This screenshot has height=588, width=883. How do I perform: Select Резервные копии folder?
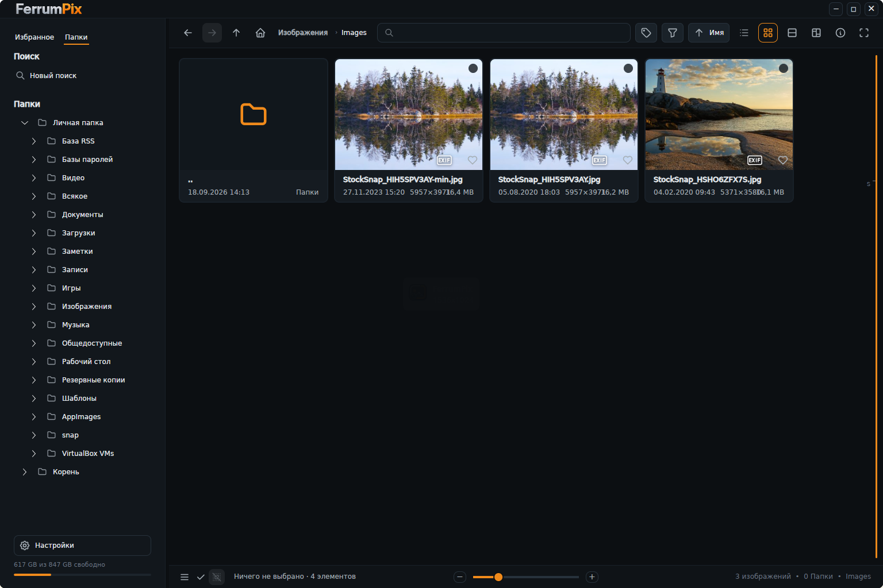(x=93, y=380)
